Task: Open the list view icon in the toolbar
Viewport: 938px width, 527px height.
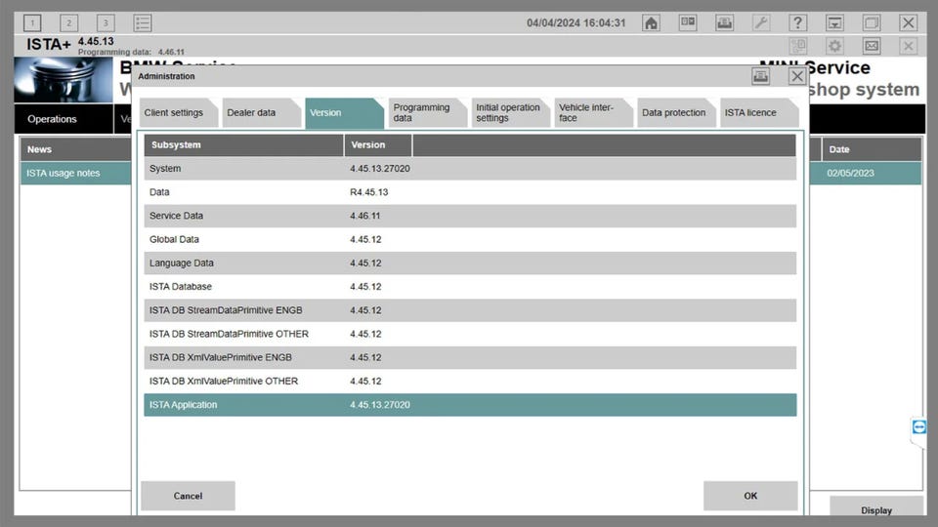Action: [143, 23]
